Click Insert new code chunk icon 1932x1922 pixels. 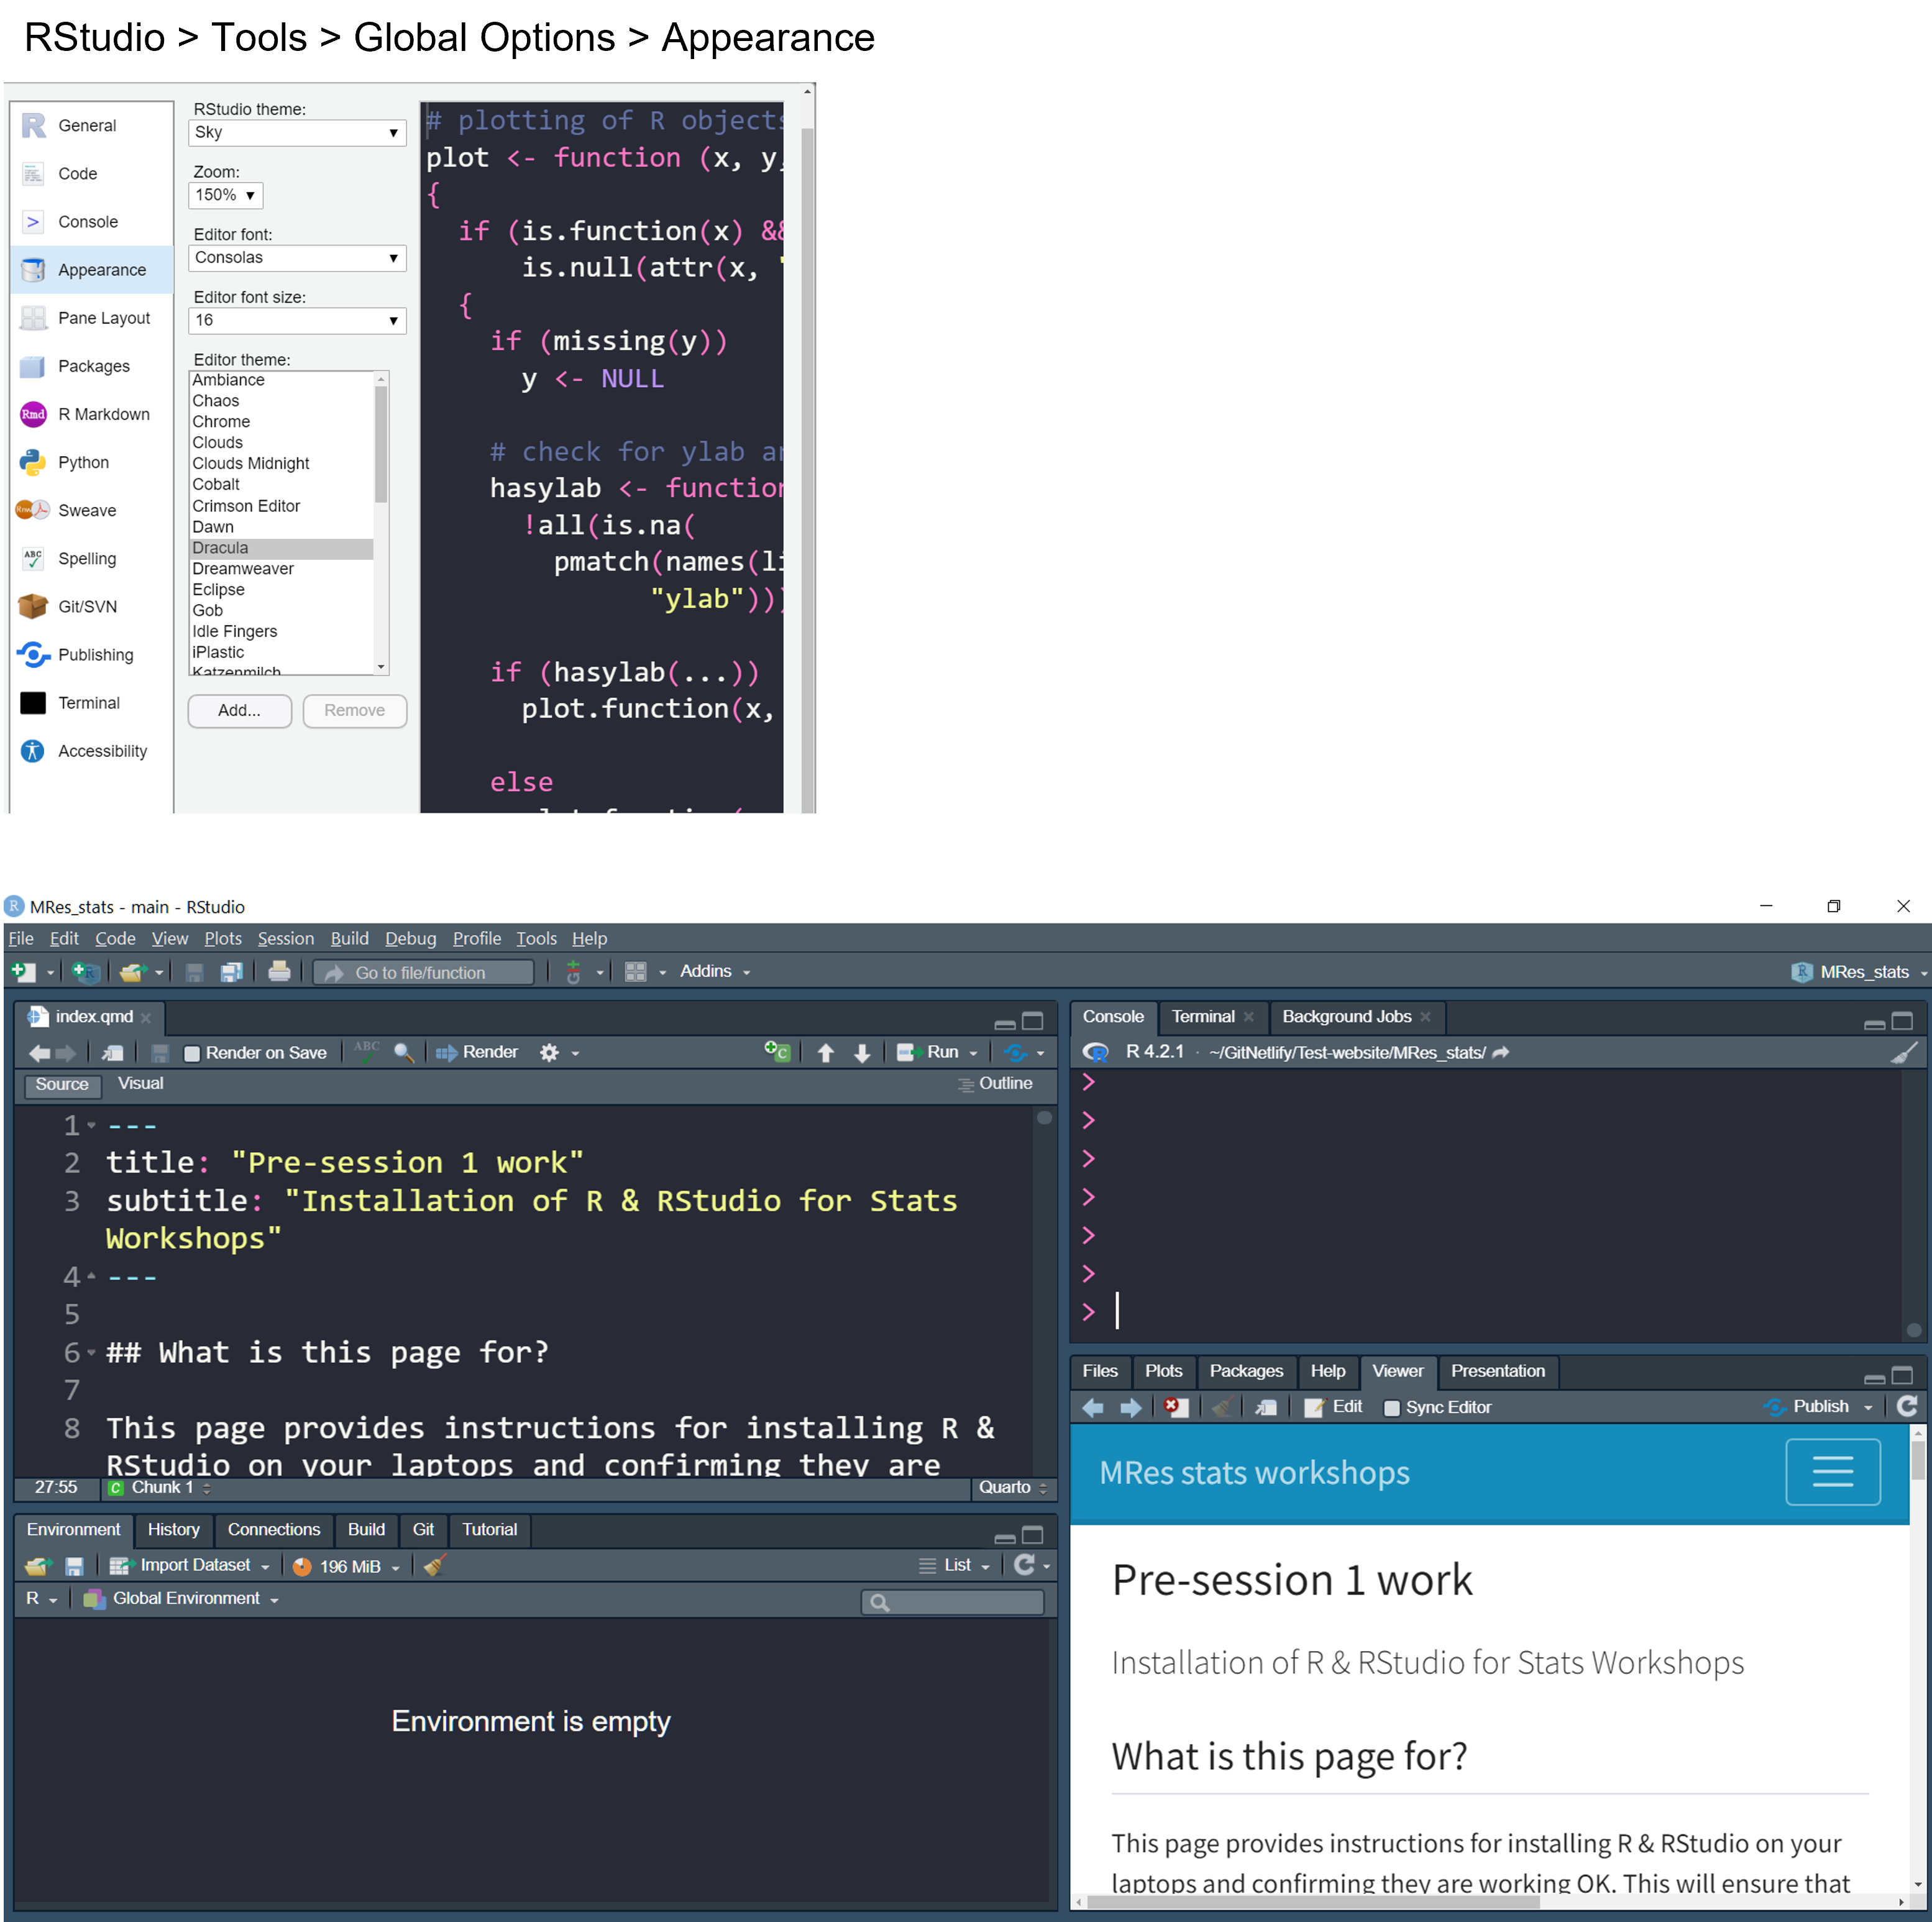[778, 1052]
